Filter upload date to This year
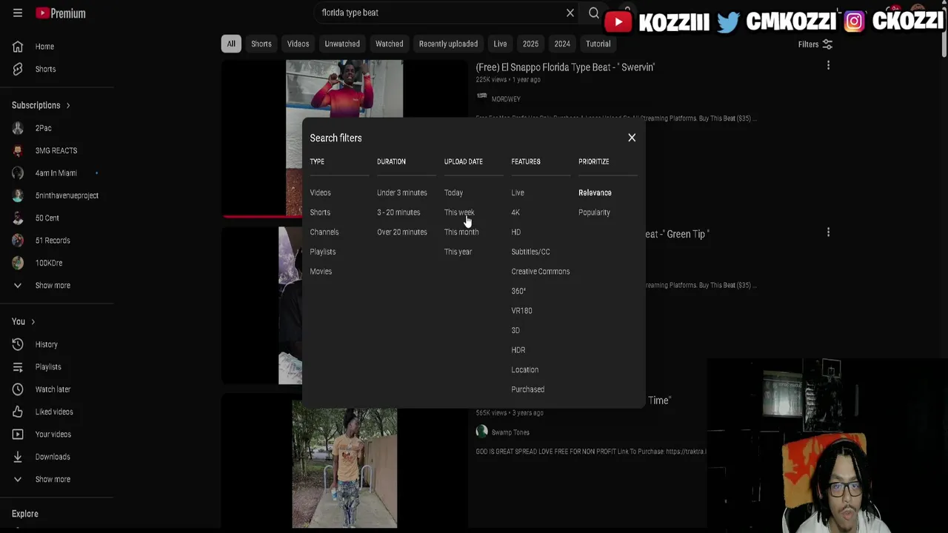The width and height of the screenshot is (948, 533). tap(458, 252)
